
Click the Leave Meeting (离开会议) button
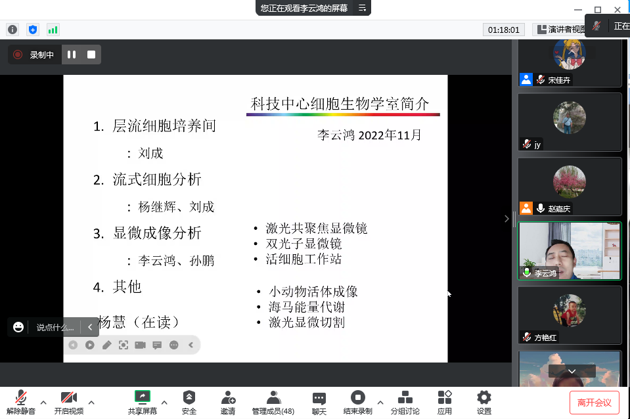point(594,402)
